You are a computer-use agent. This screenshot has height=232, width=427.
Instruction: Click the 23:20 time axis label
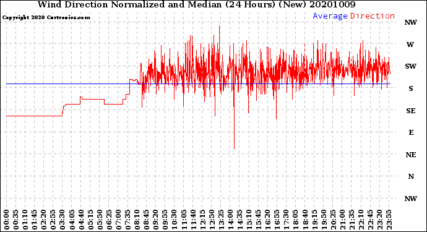pos(379,220)
